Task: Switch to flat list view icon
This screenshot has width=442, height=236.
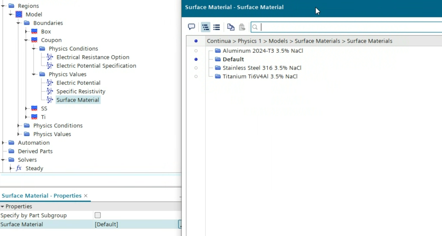Action: coord(217,27)
